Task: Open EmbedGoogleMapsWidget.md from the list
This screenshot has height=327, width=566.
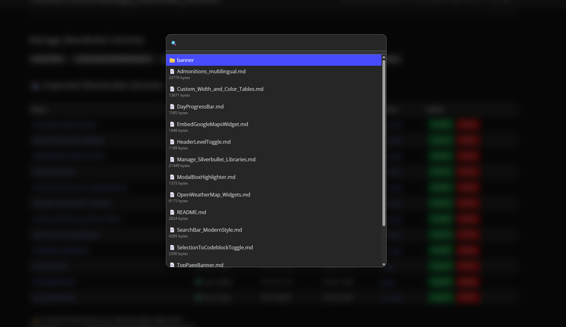Action: 212,125
